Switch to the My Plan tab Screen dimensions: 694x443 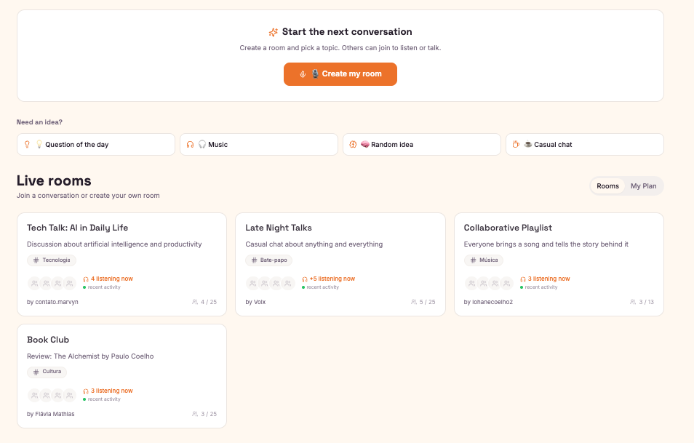click(643, 186)
